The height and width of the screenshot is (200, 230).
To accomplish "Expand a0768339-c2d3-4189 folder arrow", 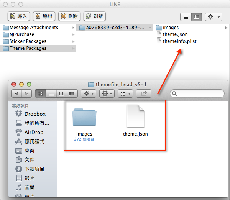I will click(x=149, y=28).
